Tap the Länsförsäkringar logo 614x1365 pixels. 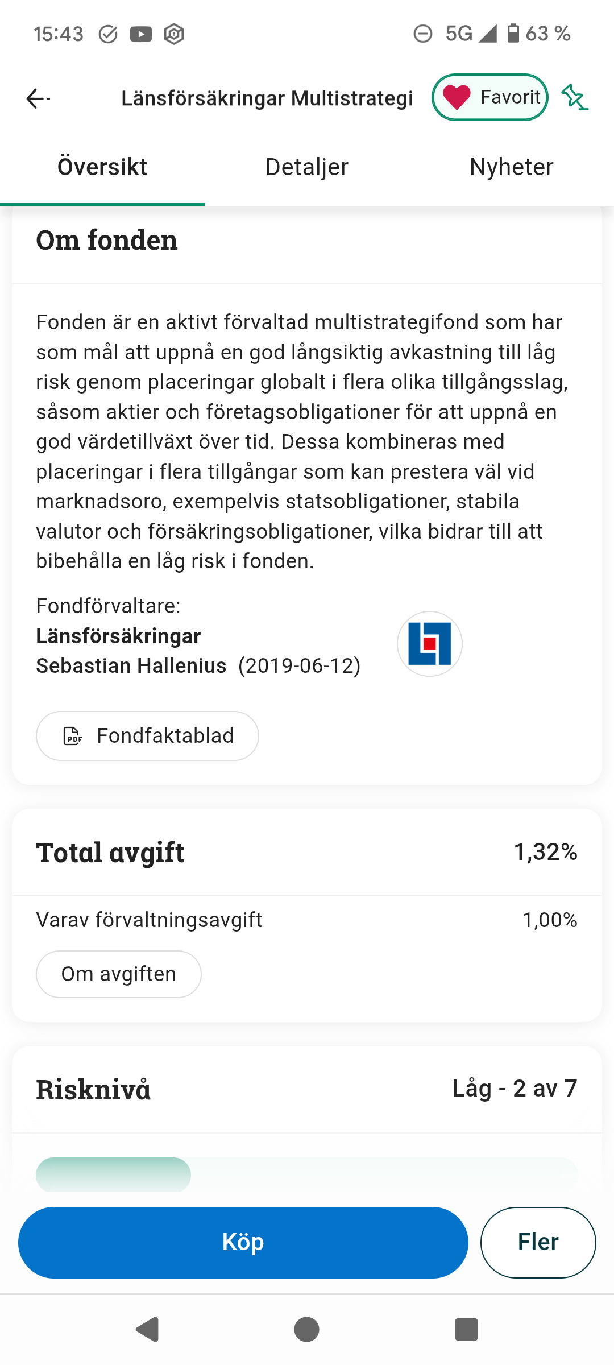tap(429, 644)
